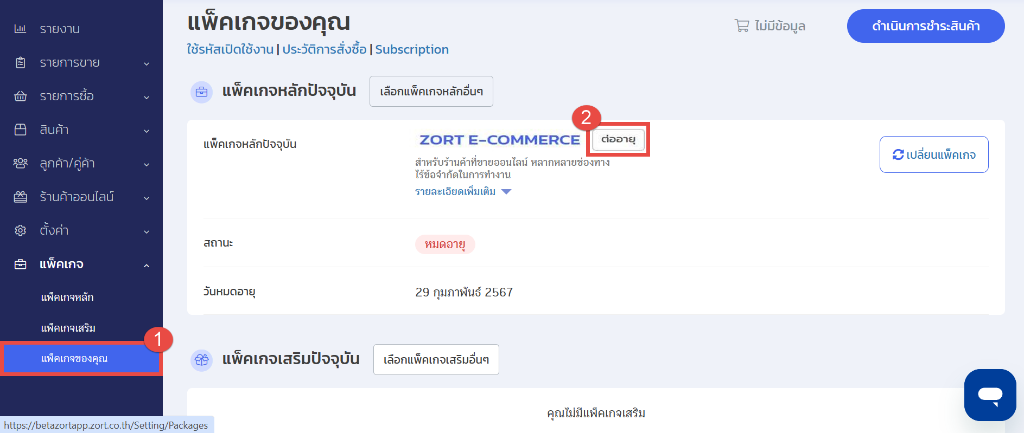Click the customers people icon
This screenshot has width=1024, height=433.
tap(20, 163)
